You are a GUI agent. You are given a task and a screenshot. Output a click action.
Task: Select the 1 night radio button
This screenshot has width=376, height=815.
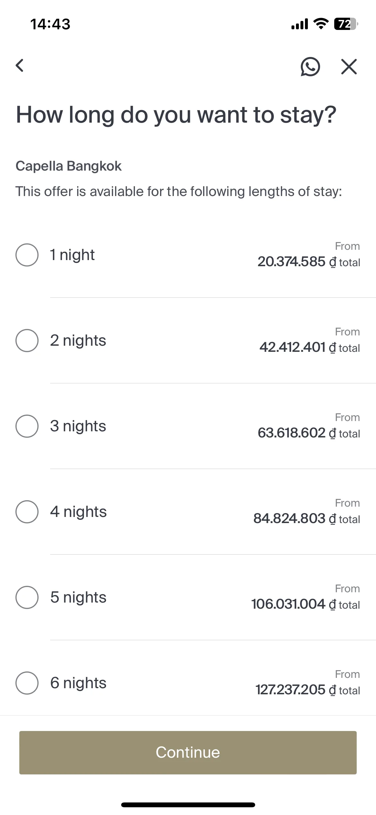(x=27, y=255)
